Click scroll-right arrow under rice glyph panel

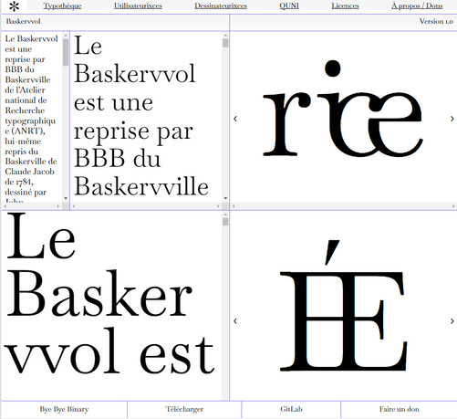click(453, 206)
